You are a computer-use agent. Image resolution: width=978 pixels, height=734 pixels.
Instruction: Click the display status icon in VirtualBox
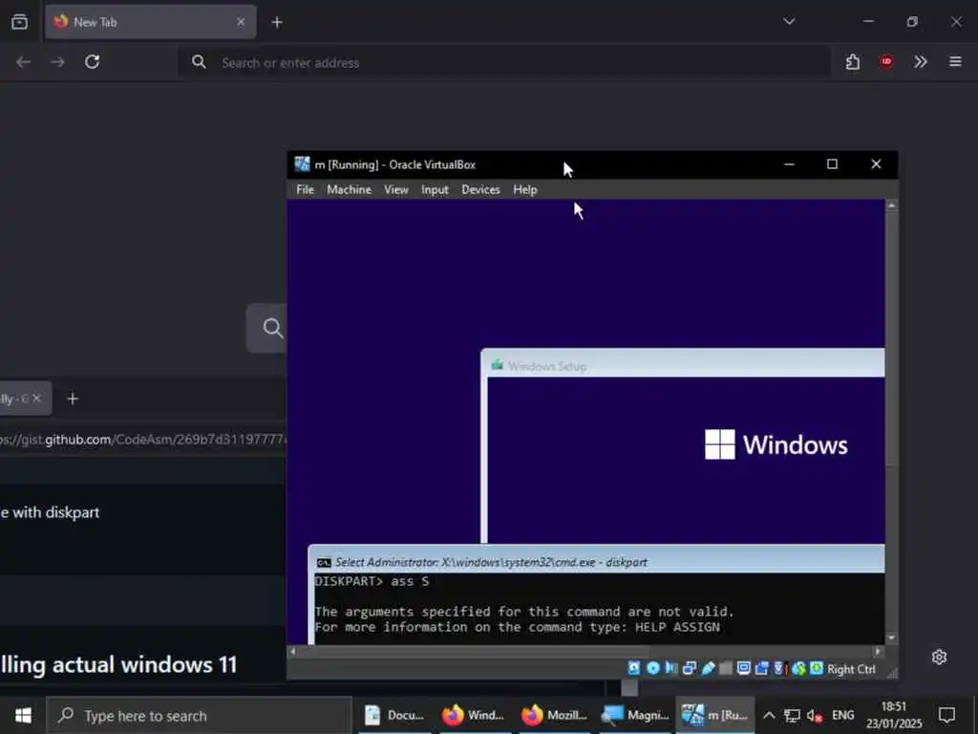(x=743, y=668)
